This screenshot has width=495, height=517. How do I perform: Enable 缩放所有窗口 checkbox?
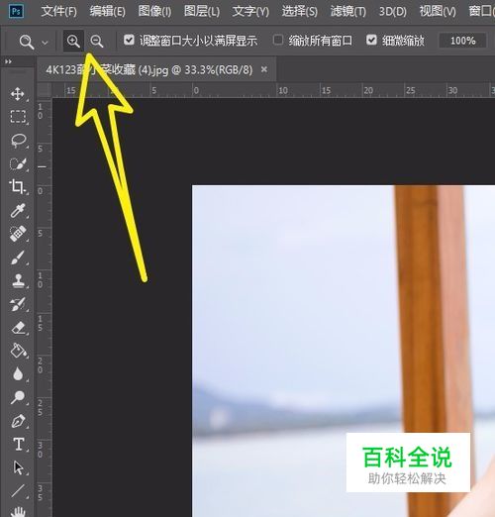278,41
